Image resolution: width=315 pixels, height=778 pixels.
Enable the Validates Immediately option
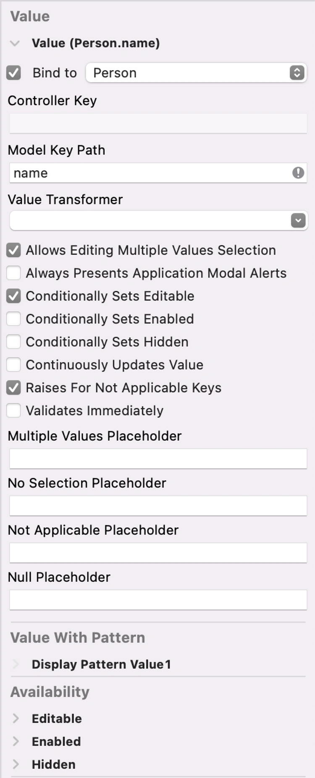click(x=13, y=411)
